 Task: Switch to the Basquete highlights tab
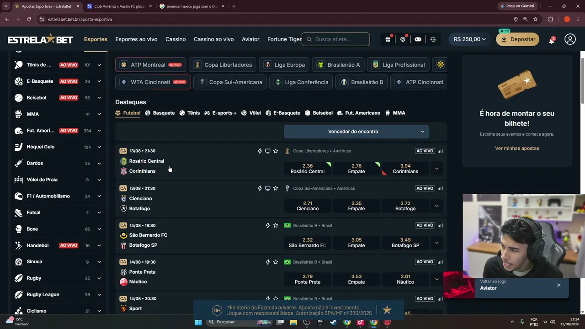[160, 113]
